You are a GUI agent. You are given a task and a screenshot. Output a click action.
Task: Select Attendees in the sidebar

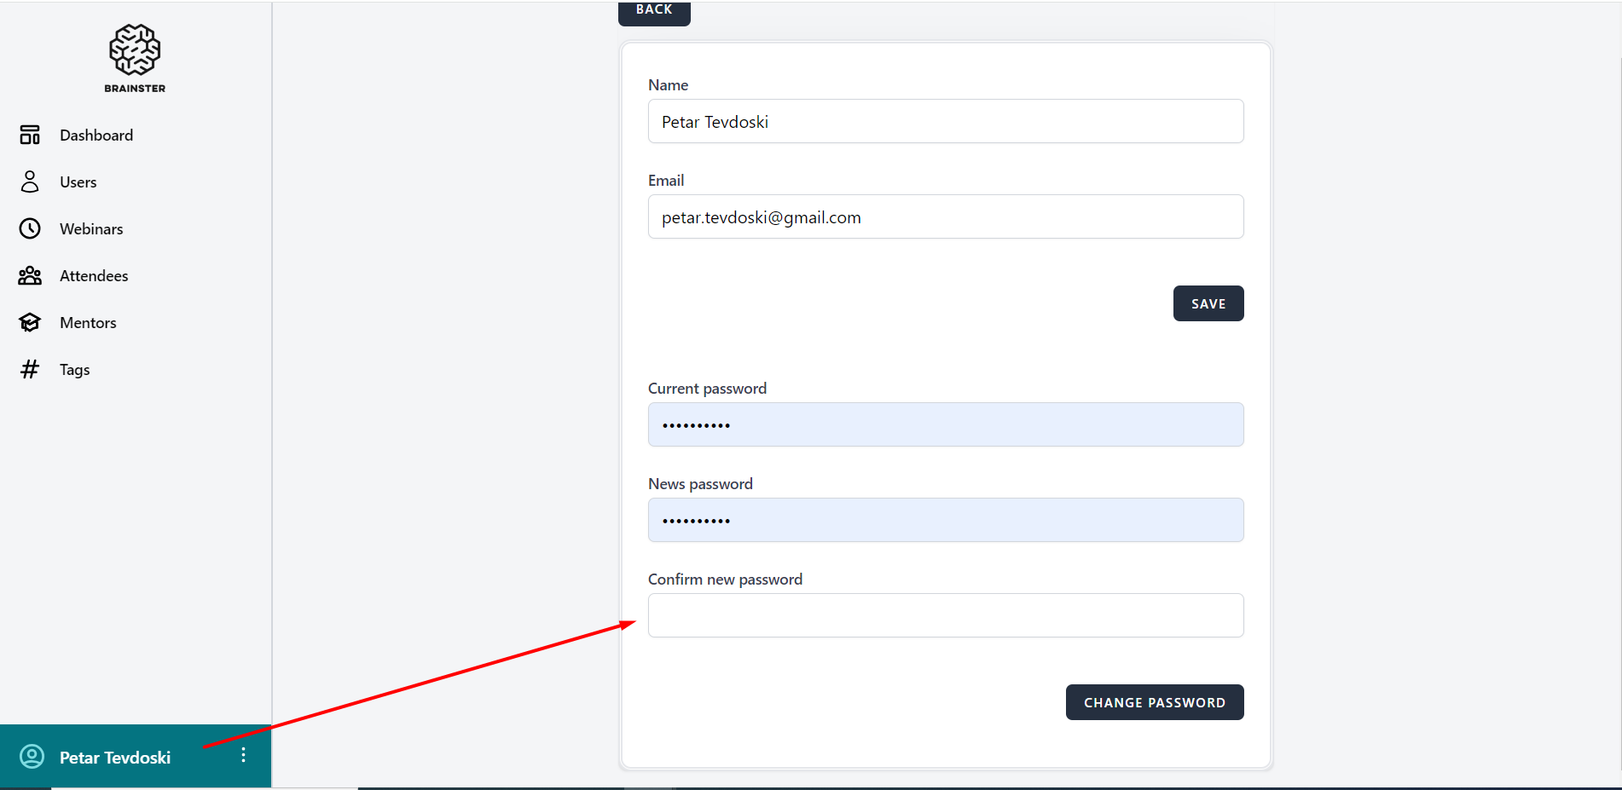click(94, 276)
